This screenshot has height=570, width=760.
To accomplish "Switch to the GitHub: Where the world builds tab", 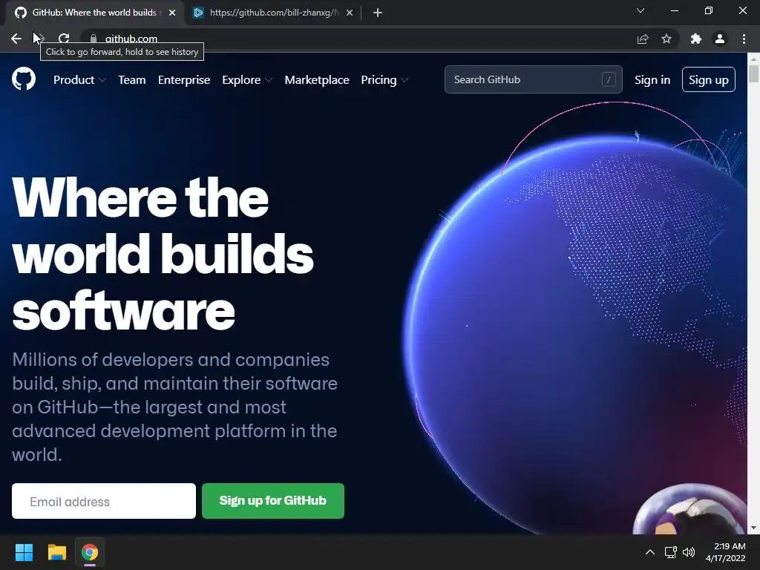I will tap(95, 13).
